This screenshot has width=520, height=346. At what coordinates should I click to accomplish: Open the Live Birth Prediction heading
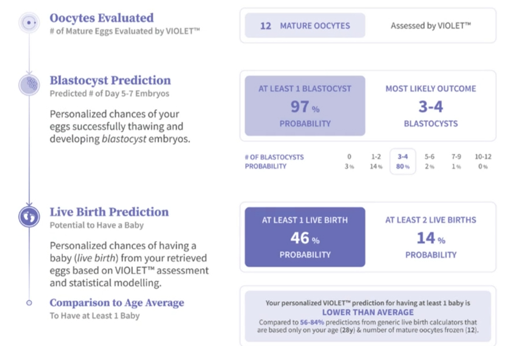(x=109, y=212)
